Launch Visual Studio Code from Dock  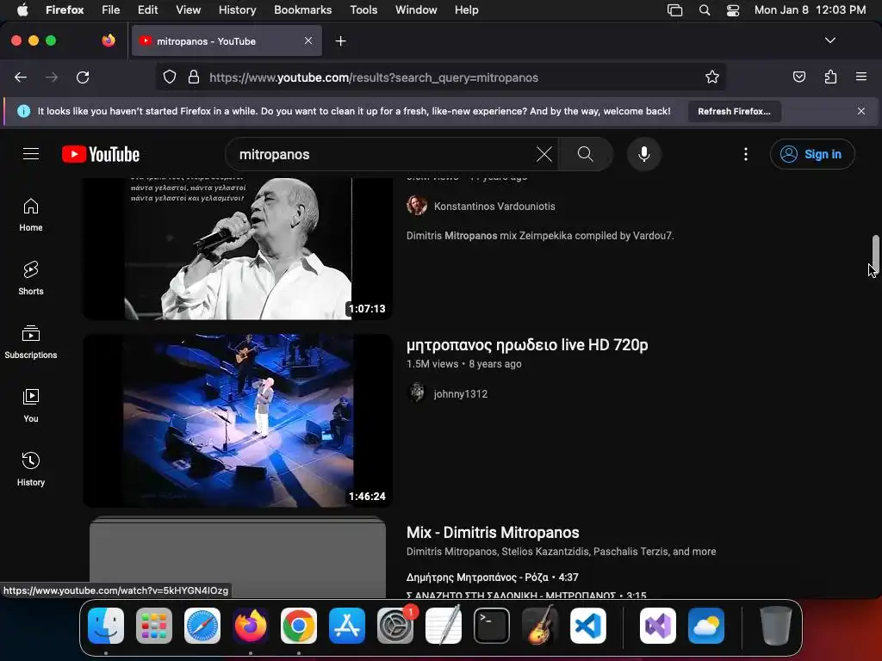coord(587,626)
